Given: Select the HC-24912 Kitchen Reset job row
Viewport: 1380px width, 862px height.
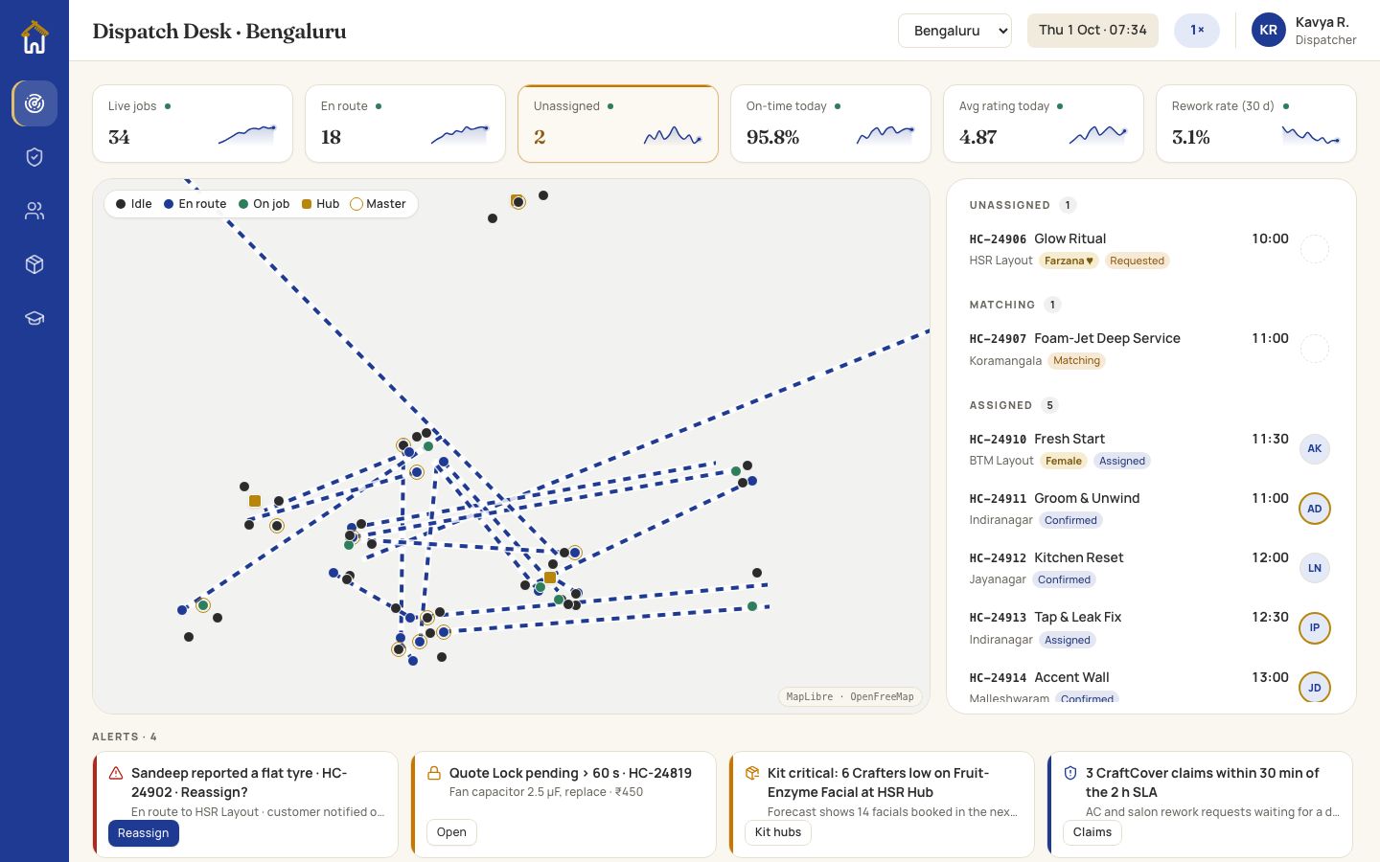Looking at the screenshot, I should tap(1149, 568).
